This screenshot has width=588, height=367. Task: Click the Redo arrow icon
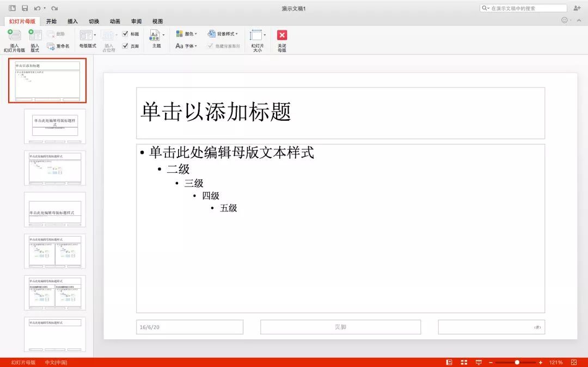click(54, 8)
